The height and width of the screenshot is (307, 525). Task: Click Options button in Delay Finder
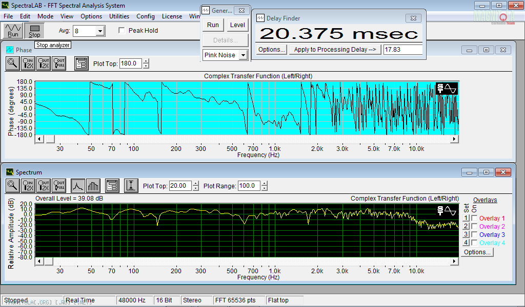(271, 50)
